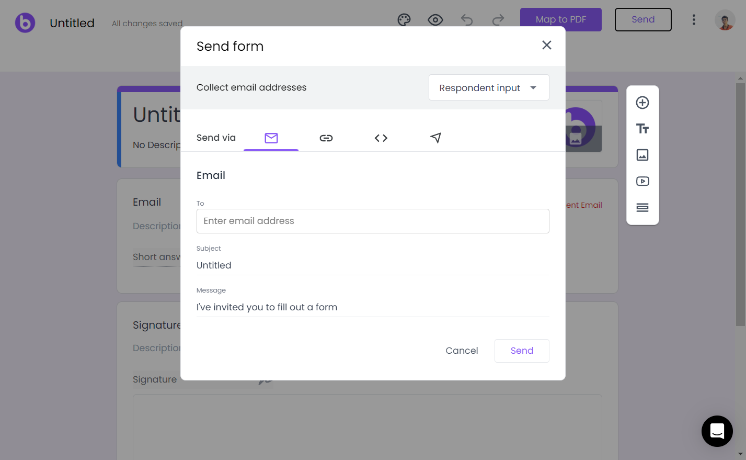Redo the last change

pyautogui.click(x=498, y=20)
